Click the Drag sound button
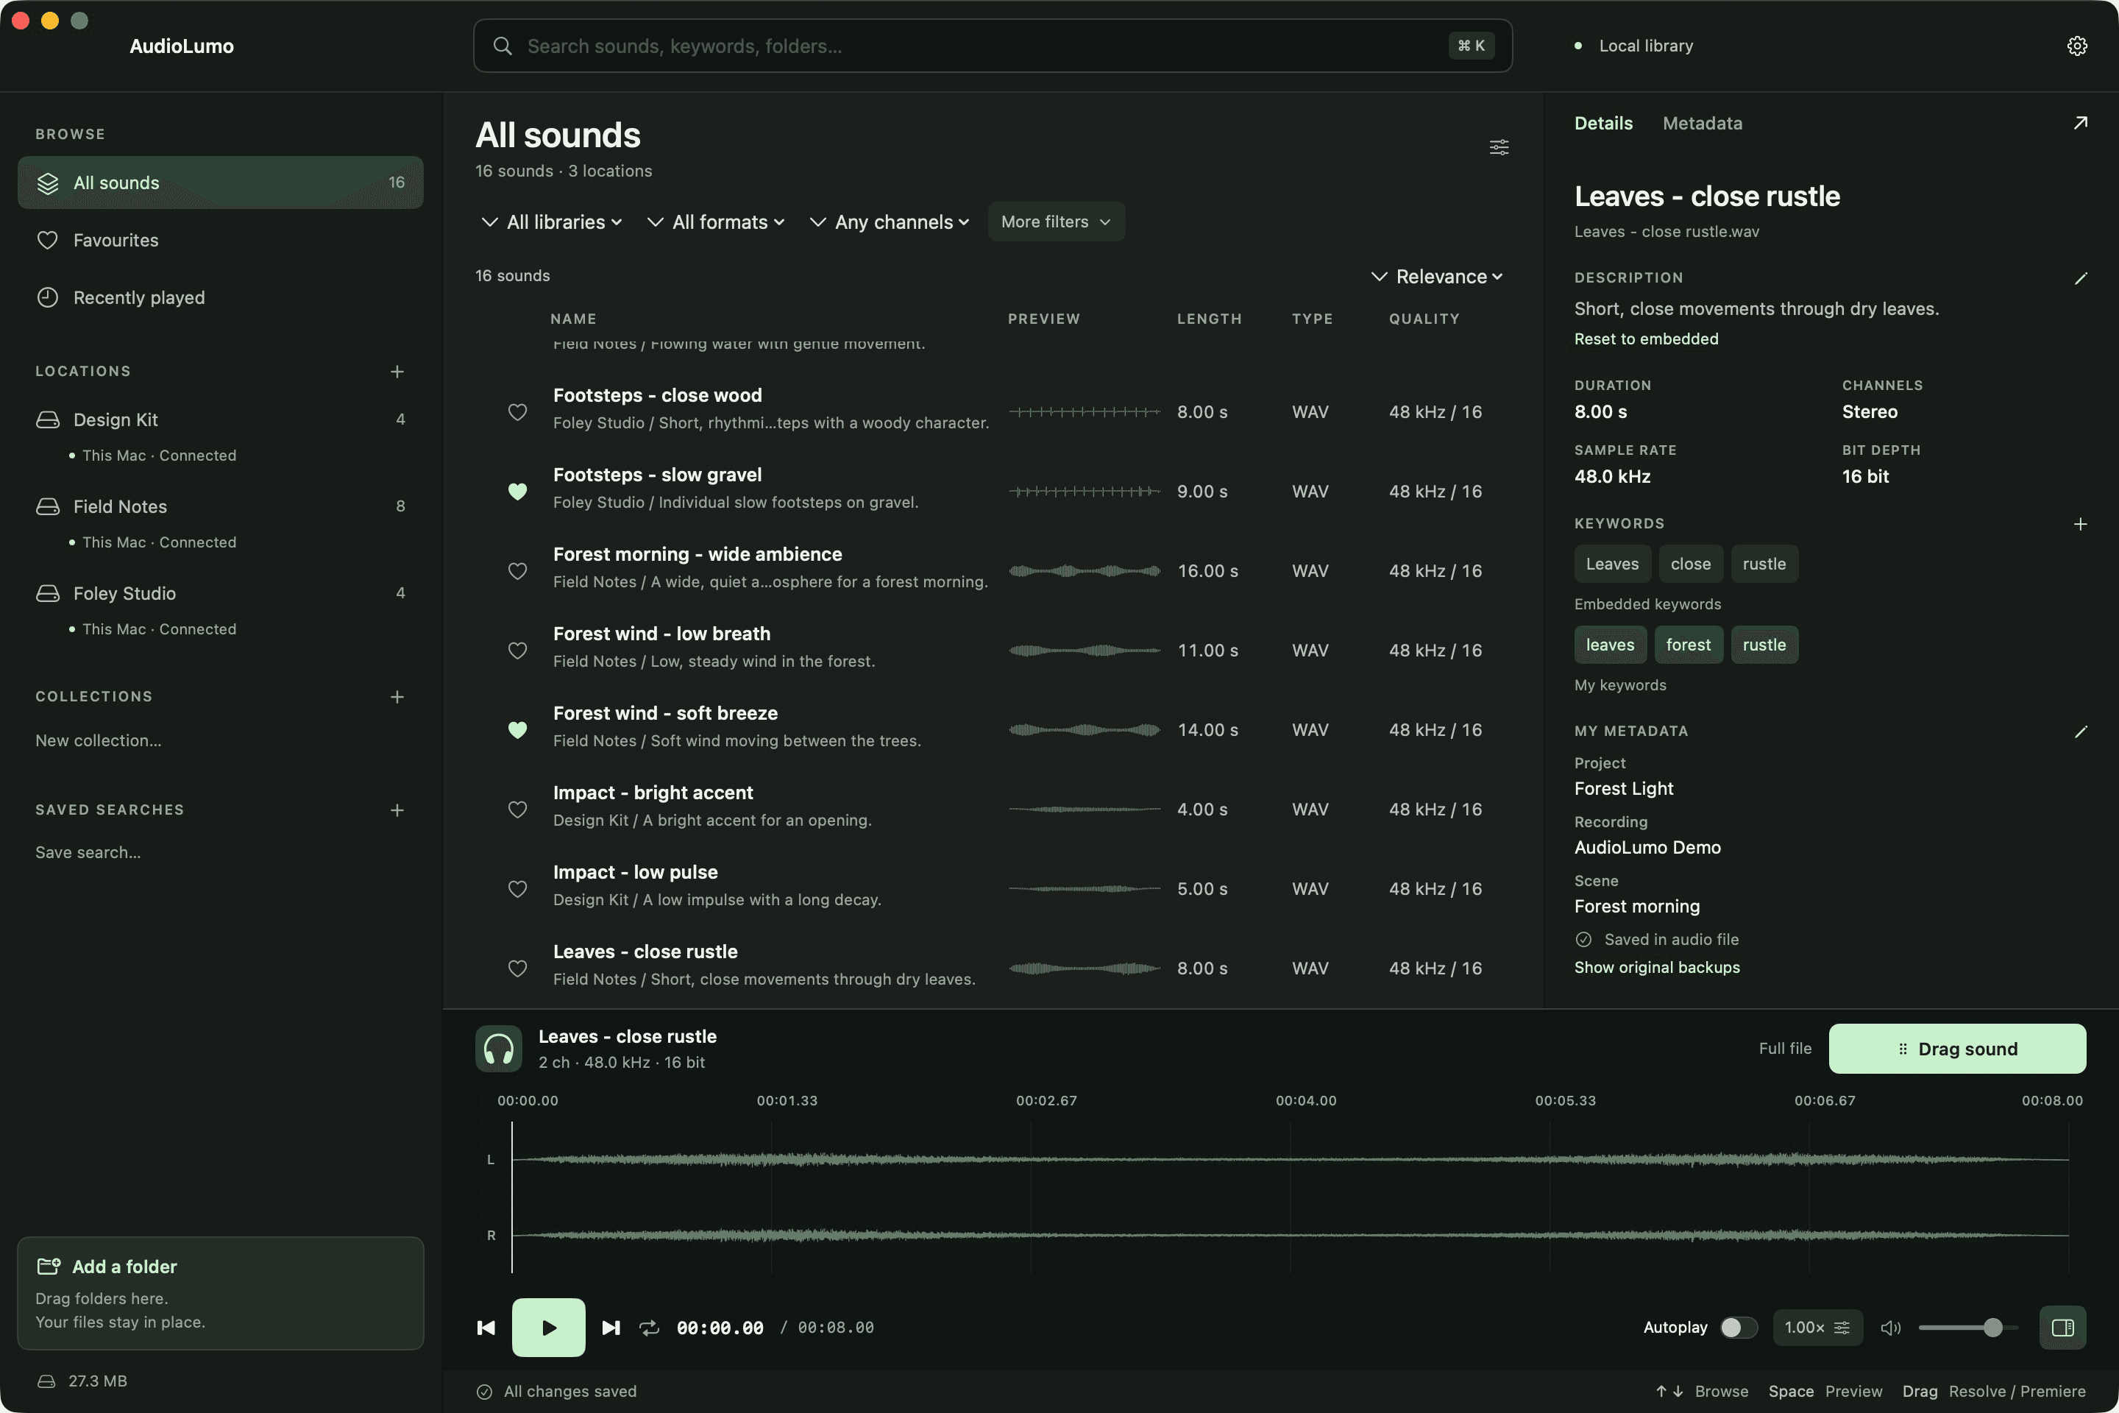The image size is (2119, 1413). coord(1957,1049)
